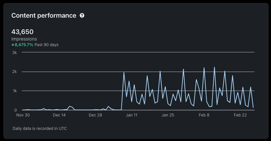Screen dimensions: 271x141
Task: Click the 'Impressions' label
Action: pyautogui.click(x=24, y=39)
